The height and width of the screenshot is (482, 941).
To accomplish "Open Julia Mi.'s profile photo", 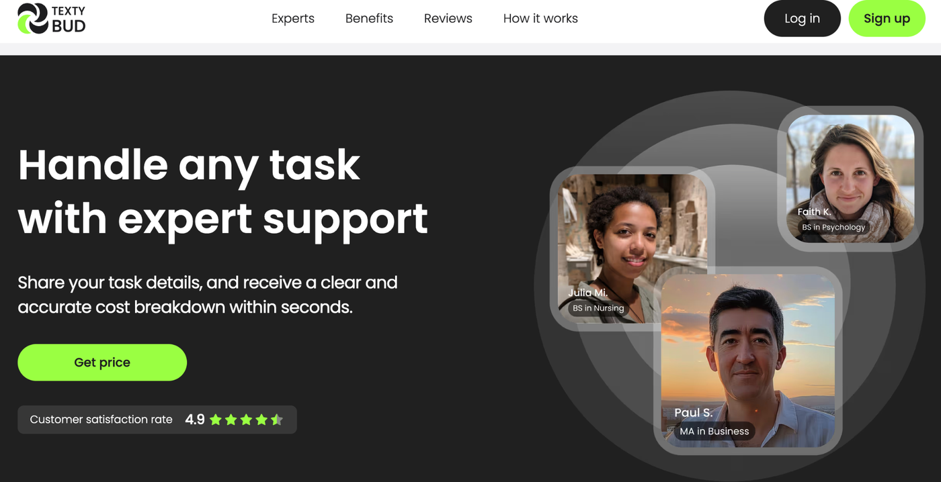I will click(x=632, y=248).
